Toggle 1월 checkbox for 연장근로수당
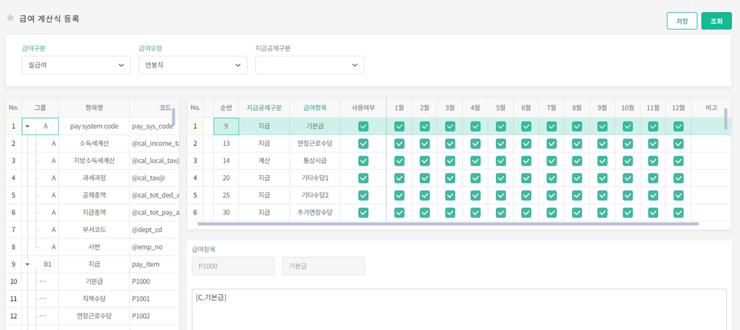This screenshot has height=330, width=740. click(399, 144)
